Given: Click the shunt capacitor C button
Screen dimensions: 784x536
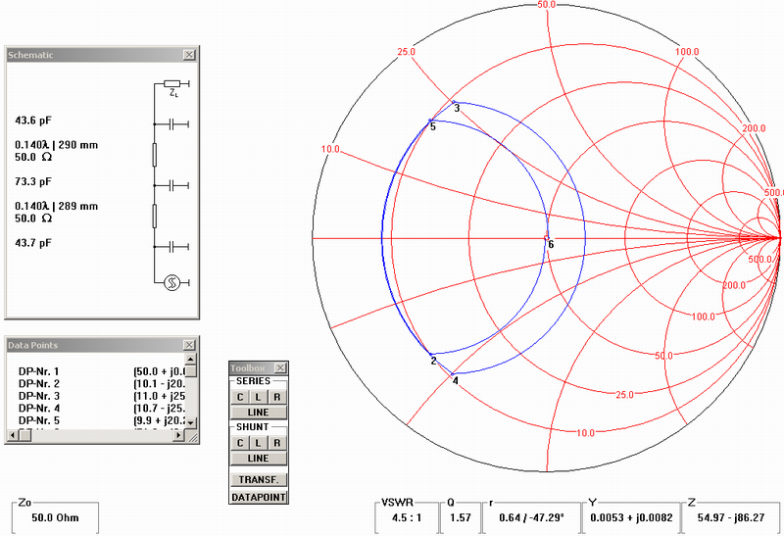Looking at the screenshot, I should (x=240, y=443).
